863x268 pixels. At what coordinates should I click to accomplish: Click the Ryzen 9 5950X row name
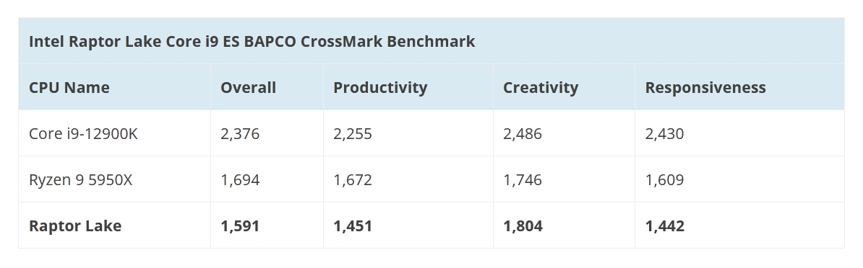pyautogui.click(x=80, y=180)
